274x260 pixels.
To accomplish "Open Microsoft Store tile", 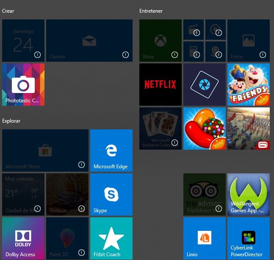I will tap(45, 151).
